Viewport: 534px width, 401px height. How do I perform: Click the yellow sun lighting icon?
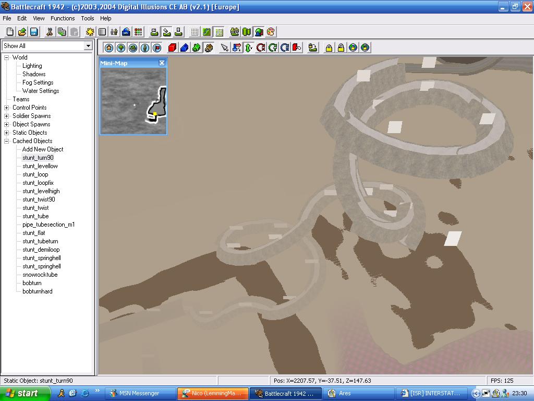90,32
